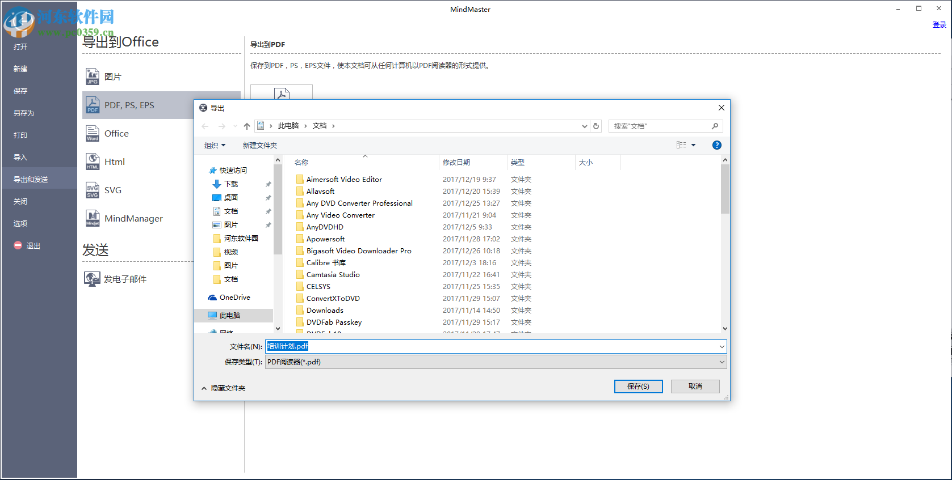Choose the Word Office export icon
The height and width of the screenshot is (480, 952).
click(x=93, y=133)
